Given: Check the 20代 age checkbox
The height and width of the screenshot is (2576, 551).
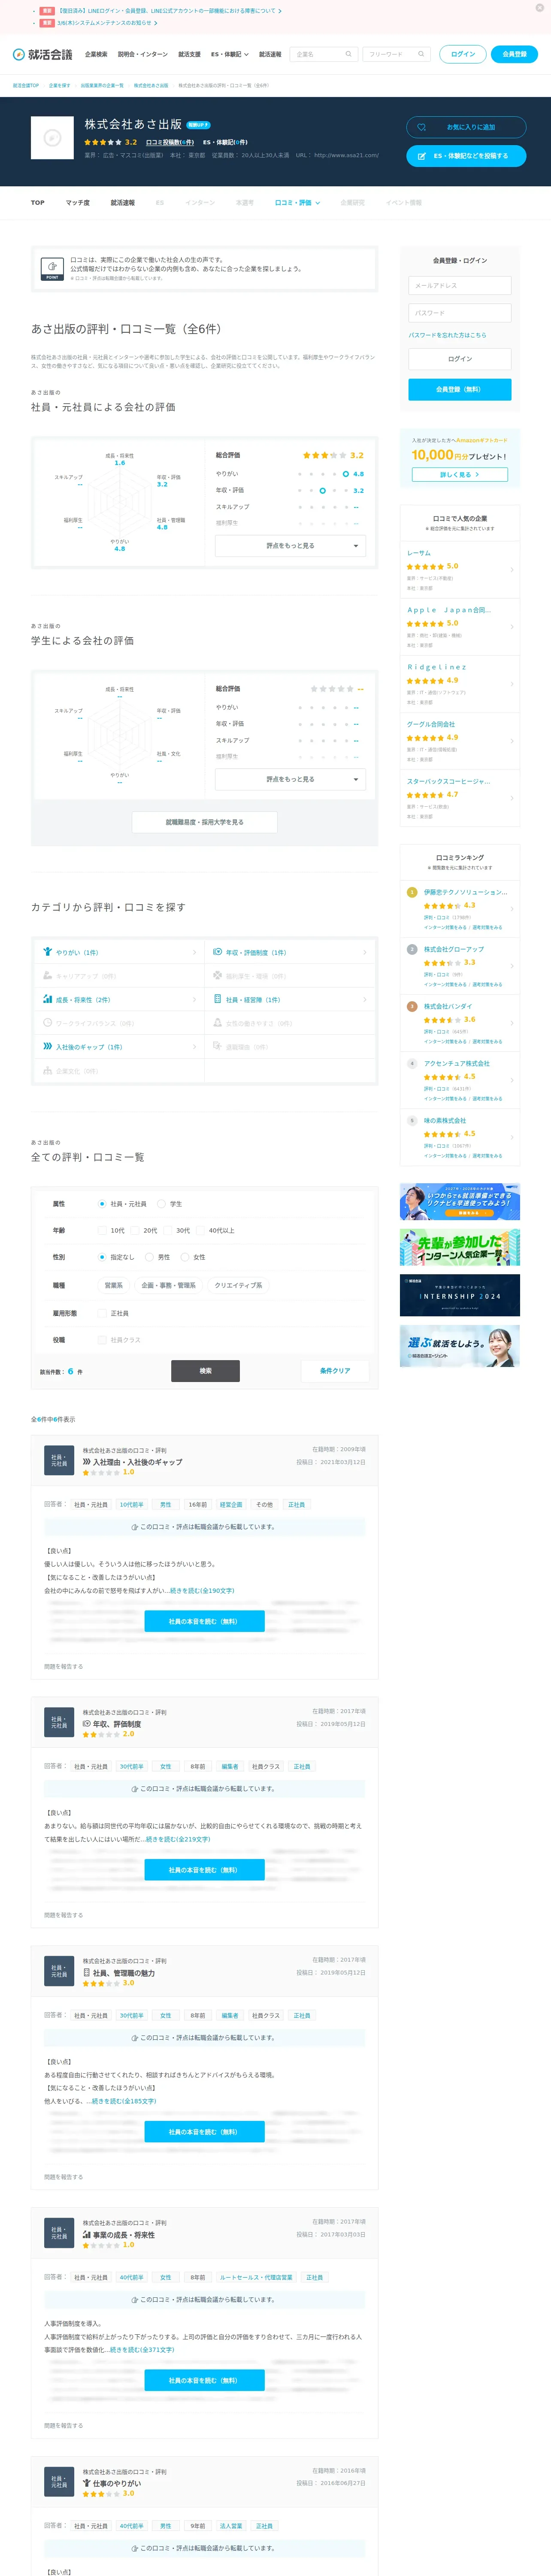Looking at the screenshot, I should tap(135, 1230).
